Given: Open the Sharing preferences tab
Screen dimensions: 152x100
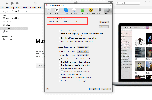Looking at the screenshot, I should tap(66, 11).
